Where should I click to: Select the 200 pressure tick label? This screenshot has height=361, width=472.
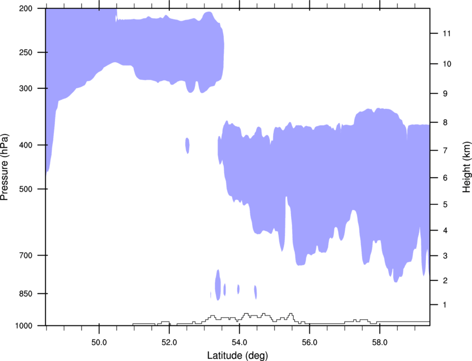[x=26, y=8]
